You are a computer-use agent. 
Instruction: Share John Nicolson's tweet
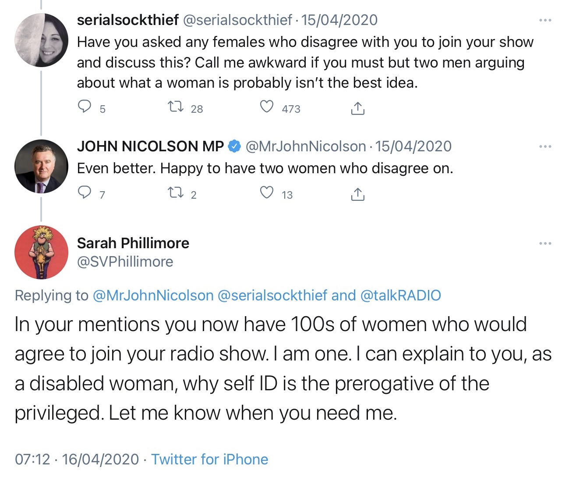pyautogui.click(x=357, y=194)
